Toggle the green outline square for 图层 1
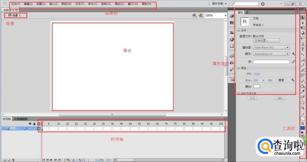Viewport: 307px width, 162px height. point(39,128)
